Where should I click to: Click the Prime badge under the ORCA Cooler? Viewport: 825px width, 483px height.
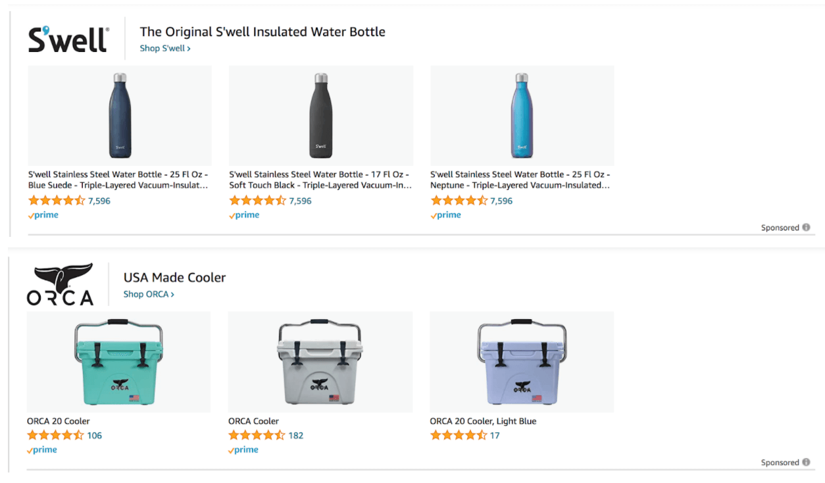(x=243, y=449)
